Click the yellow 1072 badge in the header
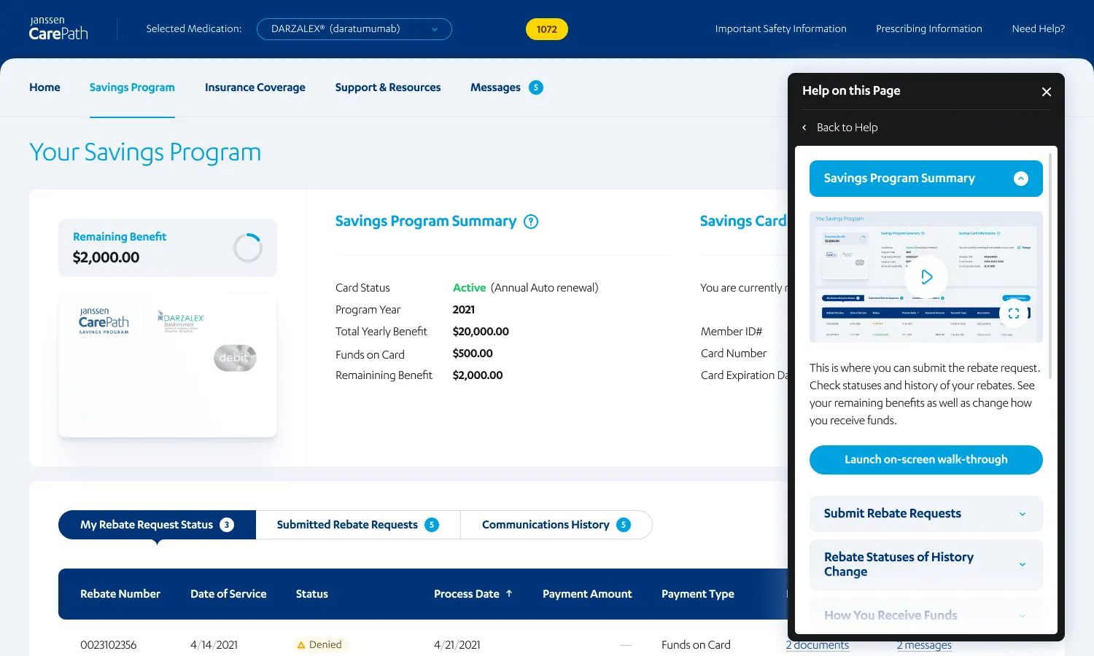1094x656 pixels. pyautogui.click(x=546, y=29)
